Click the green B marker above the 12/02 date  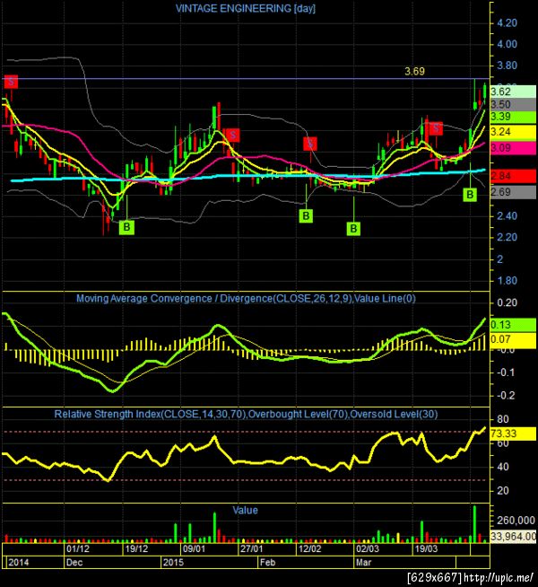pyautogui.click(x=306, y=216)
